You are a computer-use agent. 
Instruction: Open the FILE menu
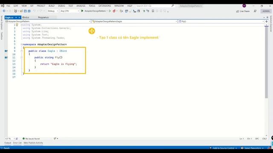tap(8, 6)
